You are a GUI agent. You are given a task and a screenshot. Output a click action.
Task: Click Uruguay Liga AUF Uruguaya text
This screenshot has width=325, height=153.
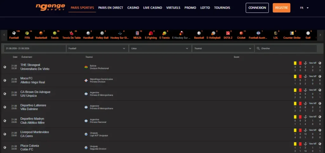(x=99, y=134)
